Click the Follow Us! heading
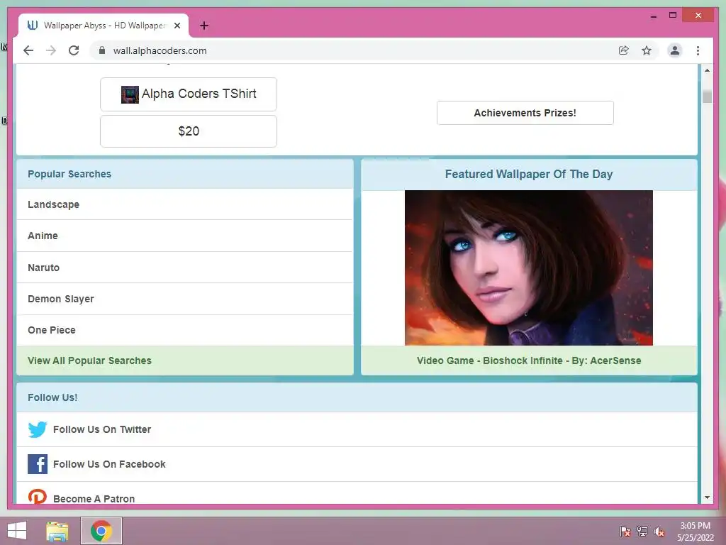 point(52,397)
